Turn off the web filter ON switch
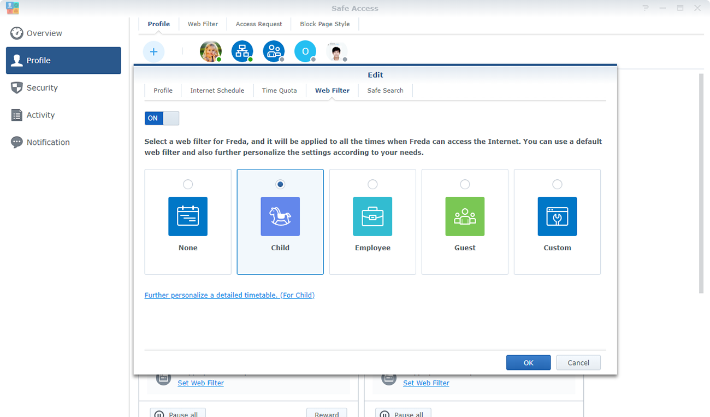Image resolution: width=710 pixels, height=417 pixels. (162, 118)
